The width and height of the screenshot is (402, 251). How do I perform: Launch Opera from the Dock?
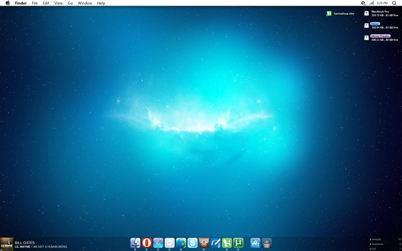[147, 243]
